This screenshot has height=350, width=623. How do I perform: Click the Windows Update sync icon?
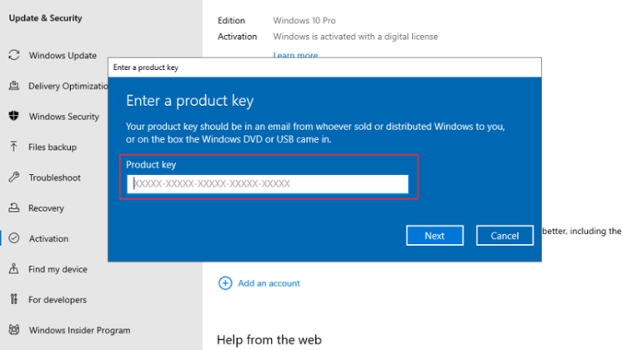(x=13, y=55)
